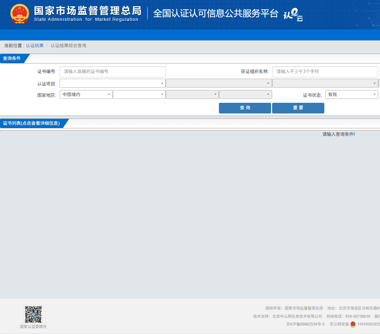
Task: Click the 认证结果综合查询 breadcrumb text
Action: [x=68, y=45]
